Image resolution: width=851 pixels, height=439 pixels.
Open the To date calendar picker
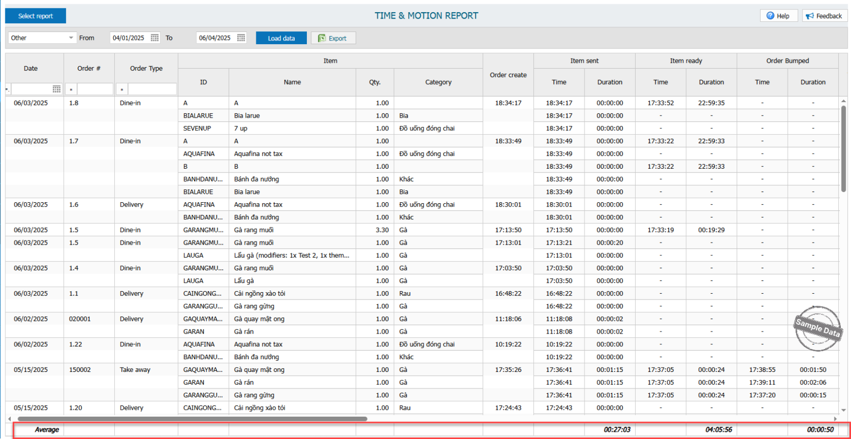241,38
